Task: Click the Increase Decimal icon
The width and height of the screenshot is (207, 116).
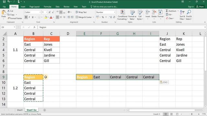Action: coord(111,17)
